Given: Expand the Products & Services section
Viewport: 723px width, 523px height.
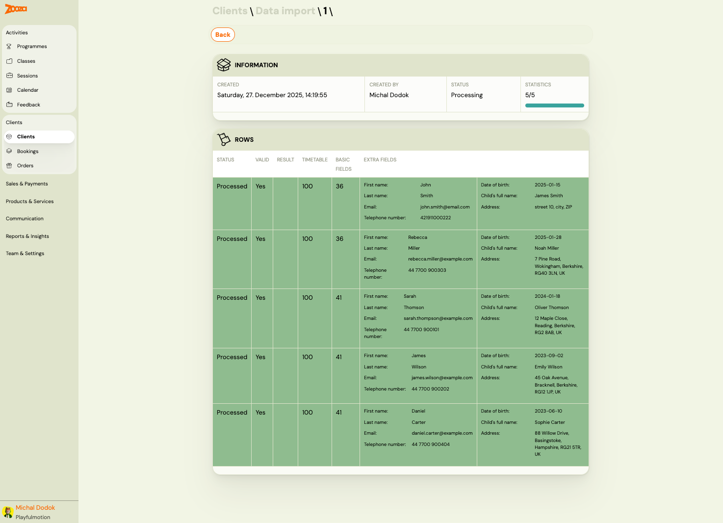Looking at the screenshot, I should point(29,202).
